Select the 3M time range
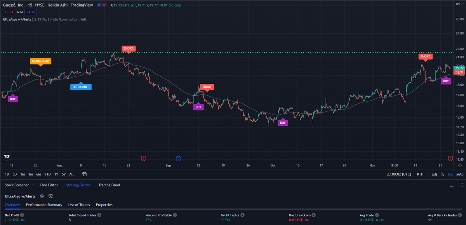This screenshot has width=466, height=225. pyautogui.click(x=30, y=174)
